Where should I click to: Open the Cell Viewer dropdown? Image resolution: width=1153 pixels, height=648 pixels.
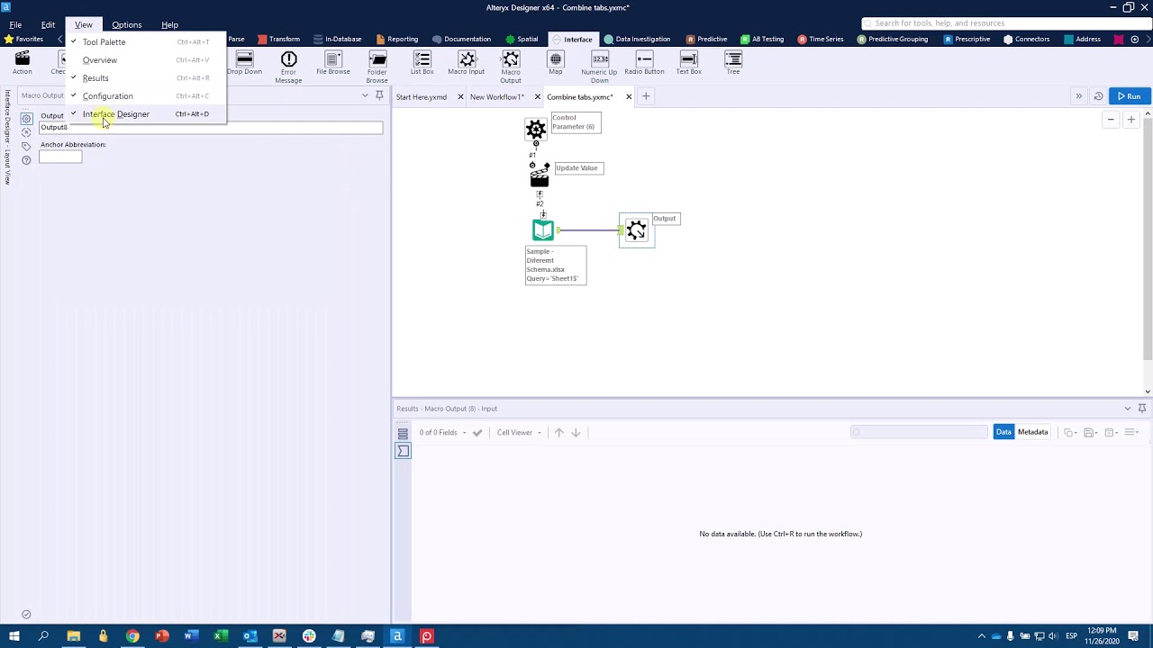click(x=519, y=433)
